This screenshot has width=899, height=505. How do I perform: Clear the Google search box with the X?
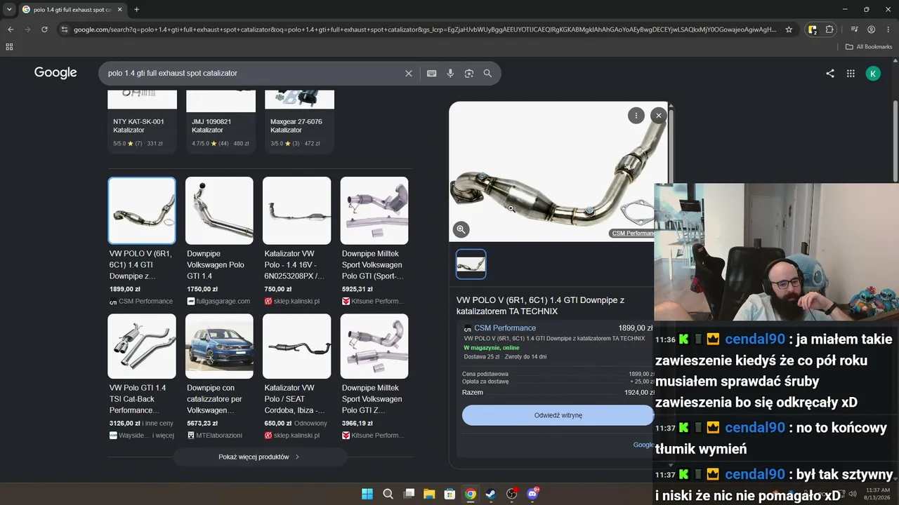[x=409, y=73]
